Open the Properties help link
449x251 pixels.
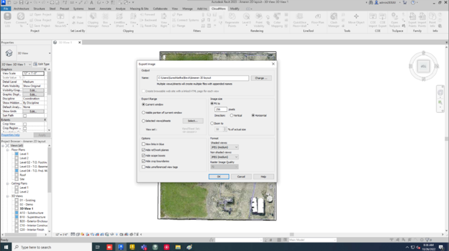pyautogui.click(x=10, y=135)
